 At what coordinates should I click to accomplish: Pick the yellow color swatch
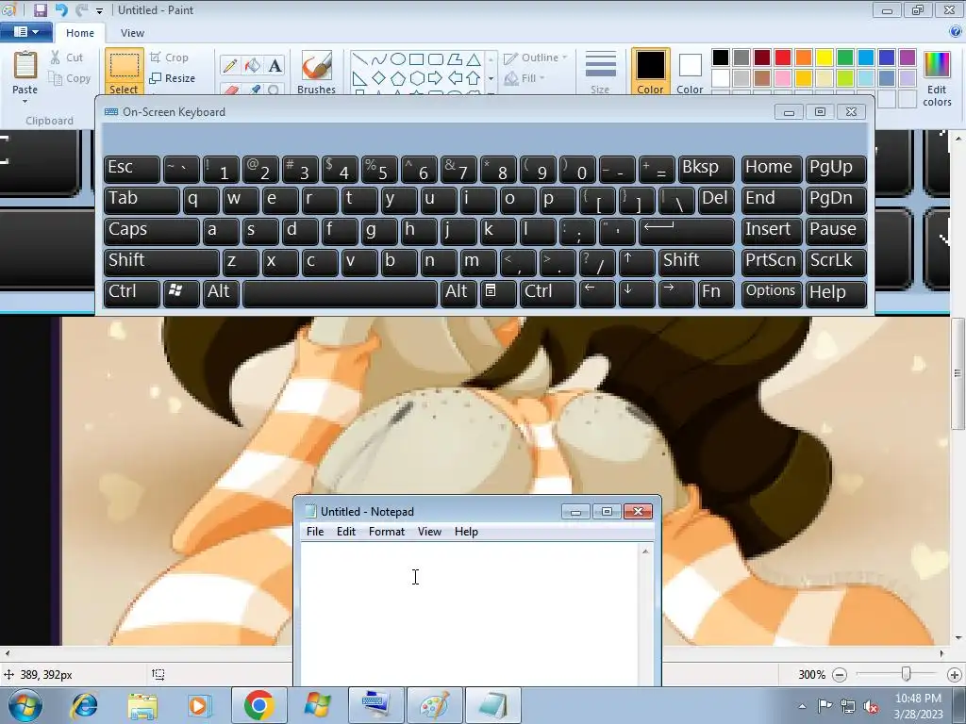click(x=824, y=58)
